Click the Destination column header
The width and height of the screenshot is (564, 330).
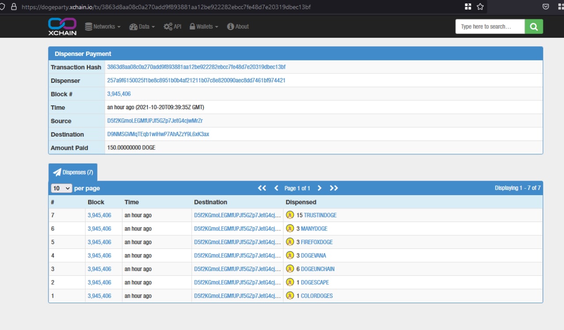(211, 202)
